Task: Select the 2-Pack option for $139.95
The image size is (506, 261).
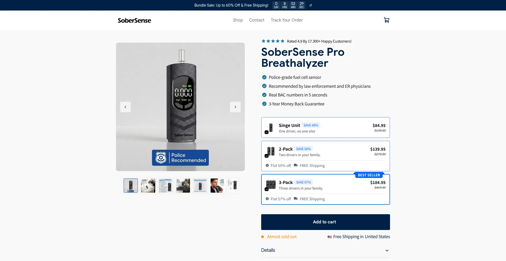Action: (x=325, y=156)
